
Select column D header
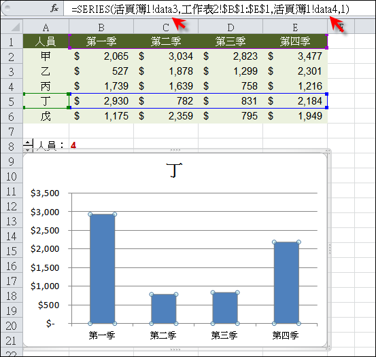[x=230, y=27]
